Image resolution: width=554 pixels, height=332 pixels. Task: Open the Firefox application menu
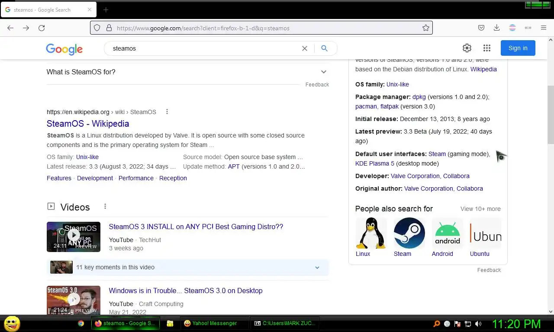click(544, 28)
